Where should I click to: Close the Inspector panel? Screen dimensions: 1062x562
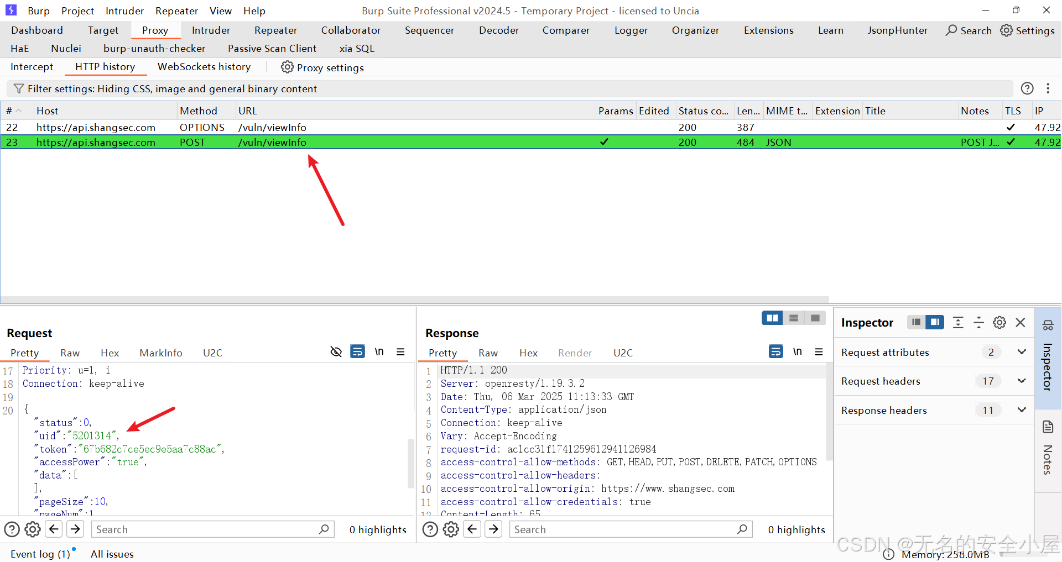[x=1021, y=323]
